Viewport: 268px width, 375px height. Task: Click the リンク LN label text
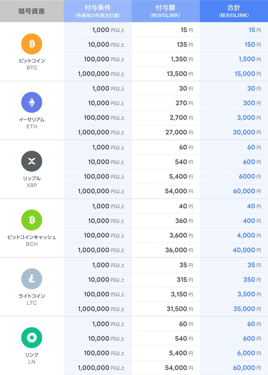(32, 358)
